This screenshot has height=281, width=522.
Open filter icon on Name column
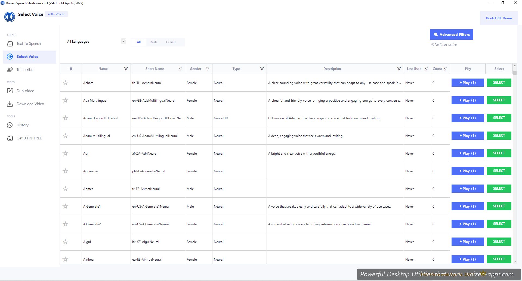(126, 69)
